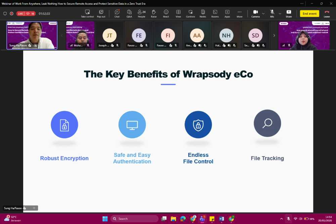Select Sung Ha/Fasoo video thumbnail

[x=32, y=35]
